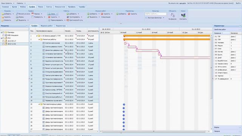The image size is (242, 136).
Task: Open dropdown arrow next to Развернуть
Action: pos(45,17)
